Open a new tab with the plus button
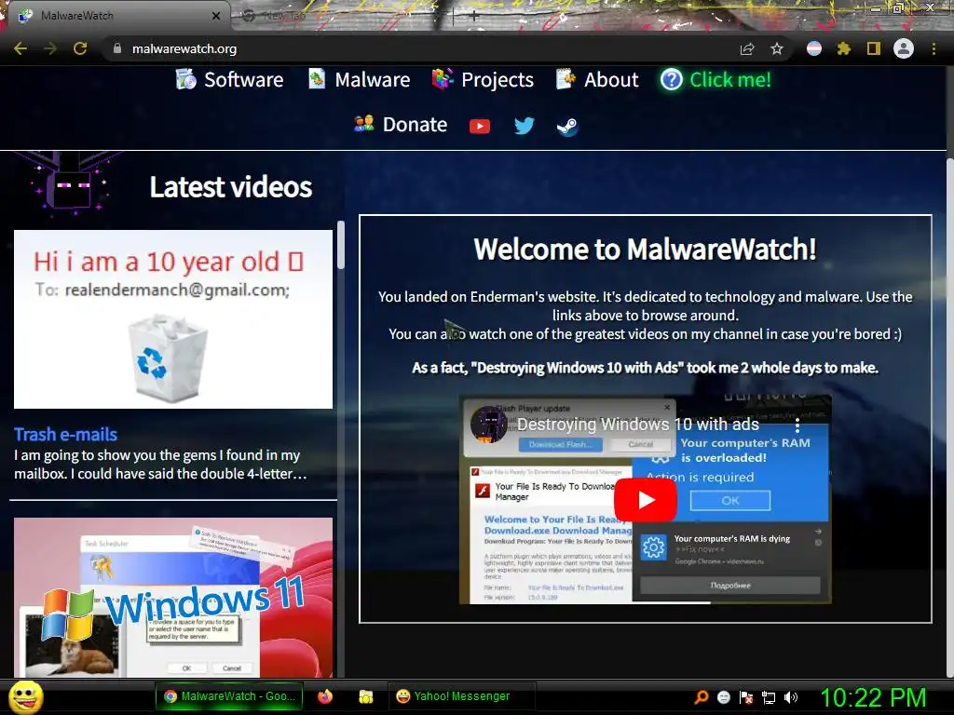This screenshot has height=715, width=954. click(x=474, y=17)
